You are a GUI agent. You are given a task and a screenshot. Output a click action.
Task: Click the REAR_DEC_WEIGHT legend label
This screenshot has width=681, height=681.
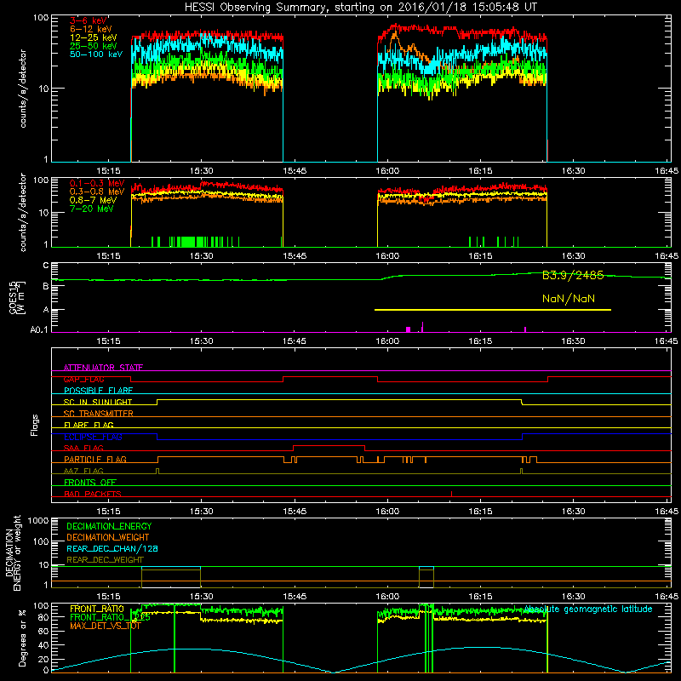pyautogui.click(x=105, y=560)
